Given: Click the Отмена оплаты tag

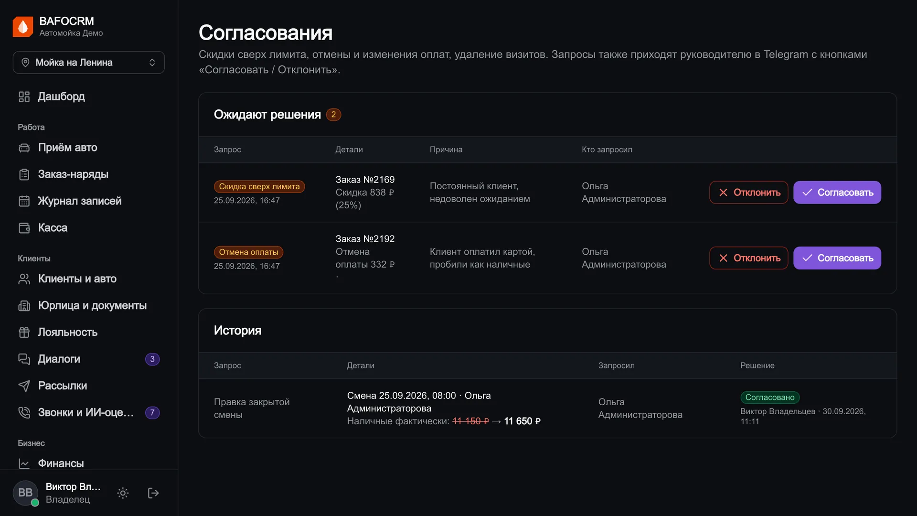Looking at the screenshot, I should click(x=248, y=252).
